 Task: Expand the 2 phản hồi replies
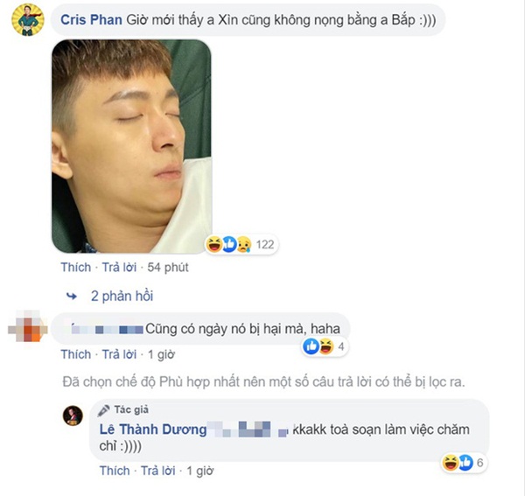(122, 297)
